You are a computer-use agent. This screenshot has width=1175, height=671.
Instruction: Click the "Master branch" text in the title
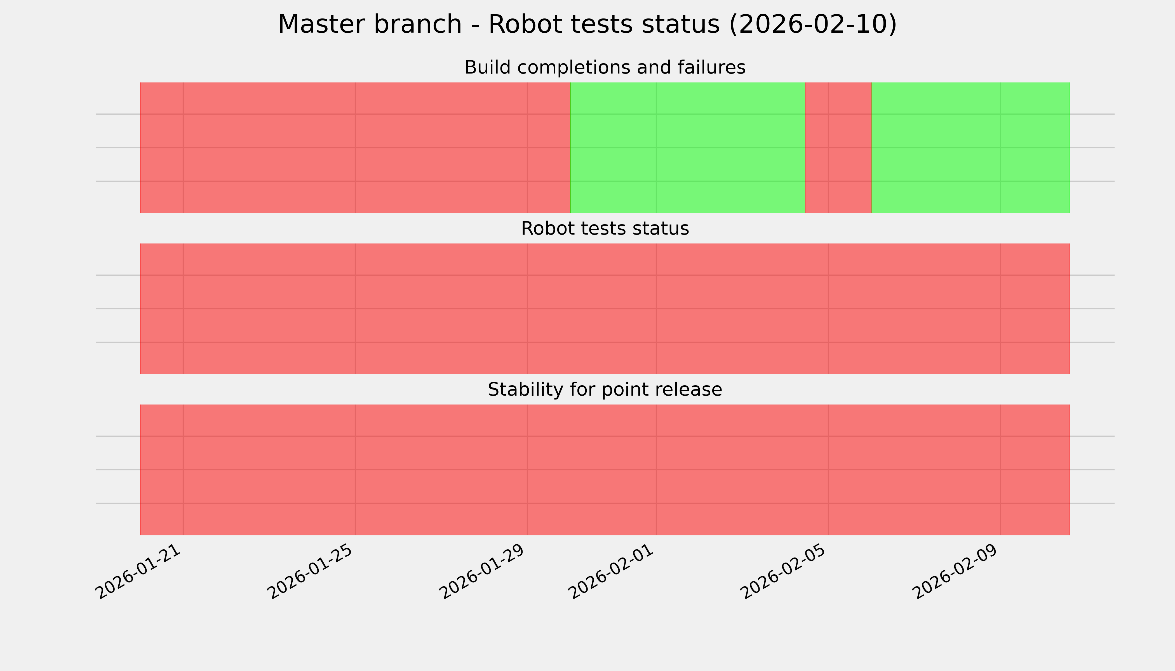(x=369, y=24)
